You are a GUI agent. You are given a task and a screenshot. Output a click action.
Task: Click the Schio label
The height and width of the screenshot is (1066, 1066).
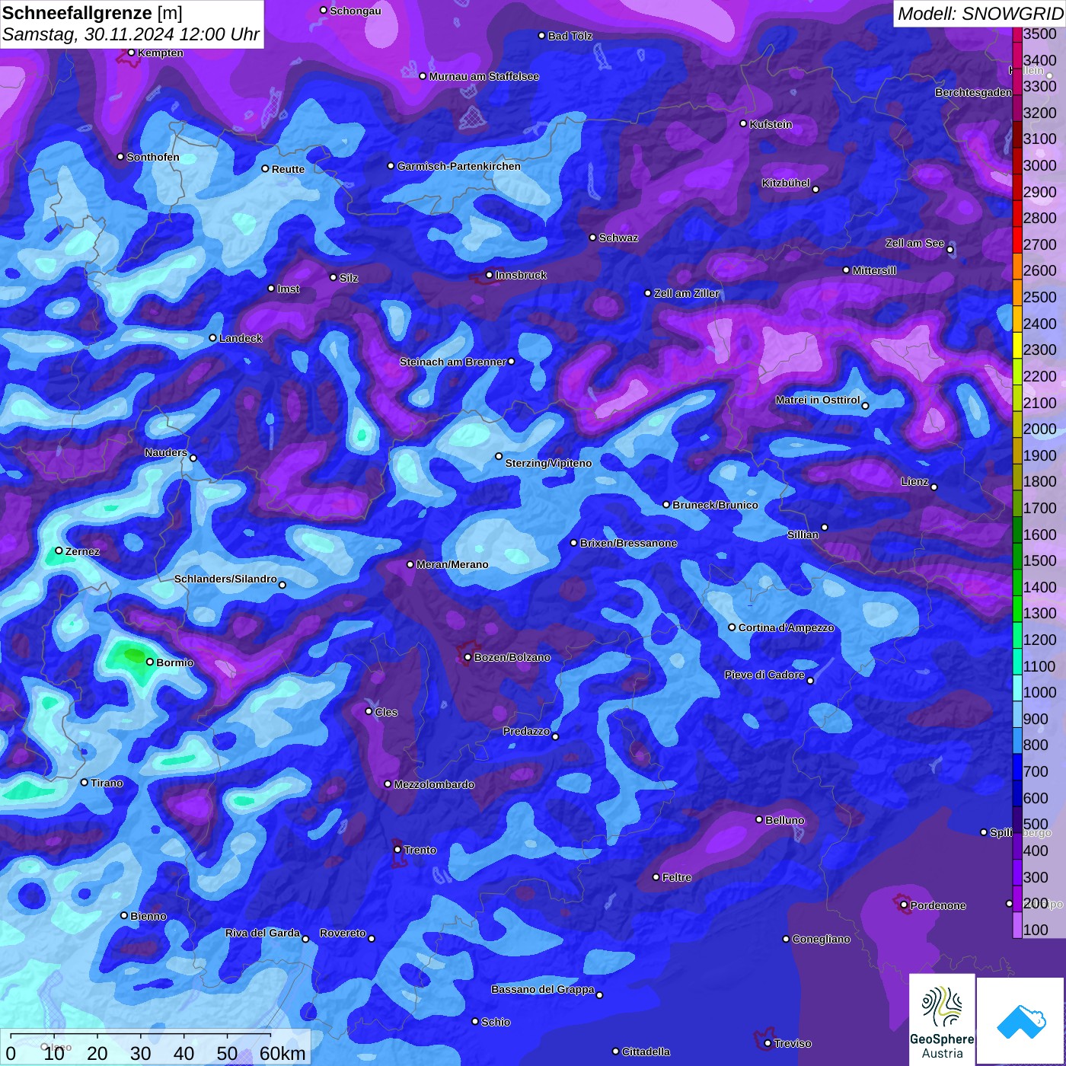point(496,1022)
